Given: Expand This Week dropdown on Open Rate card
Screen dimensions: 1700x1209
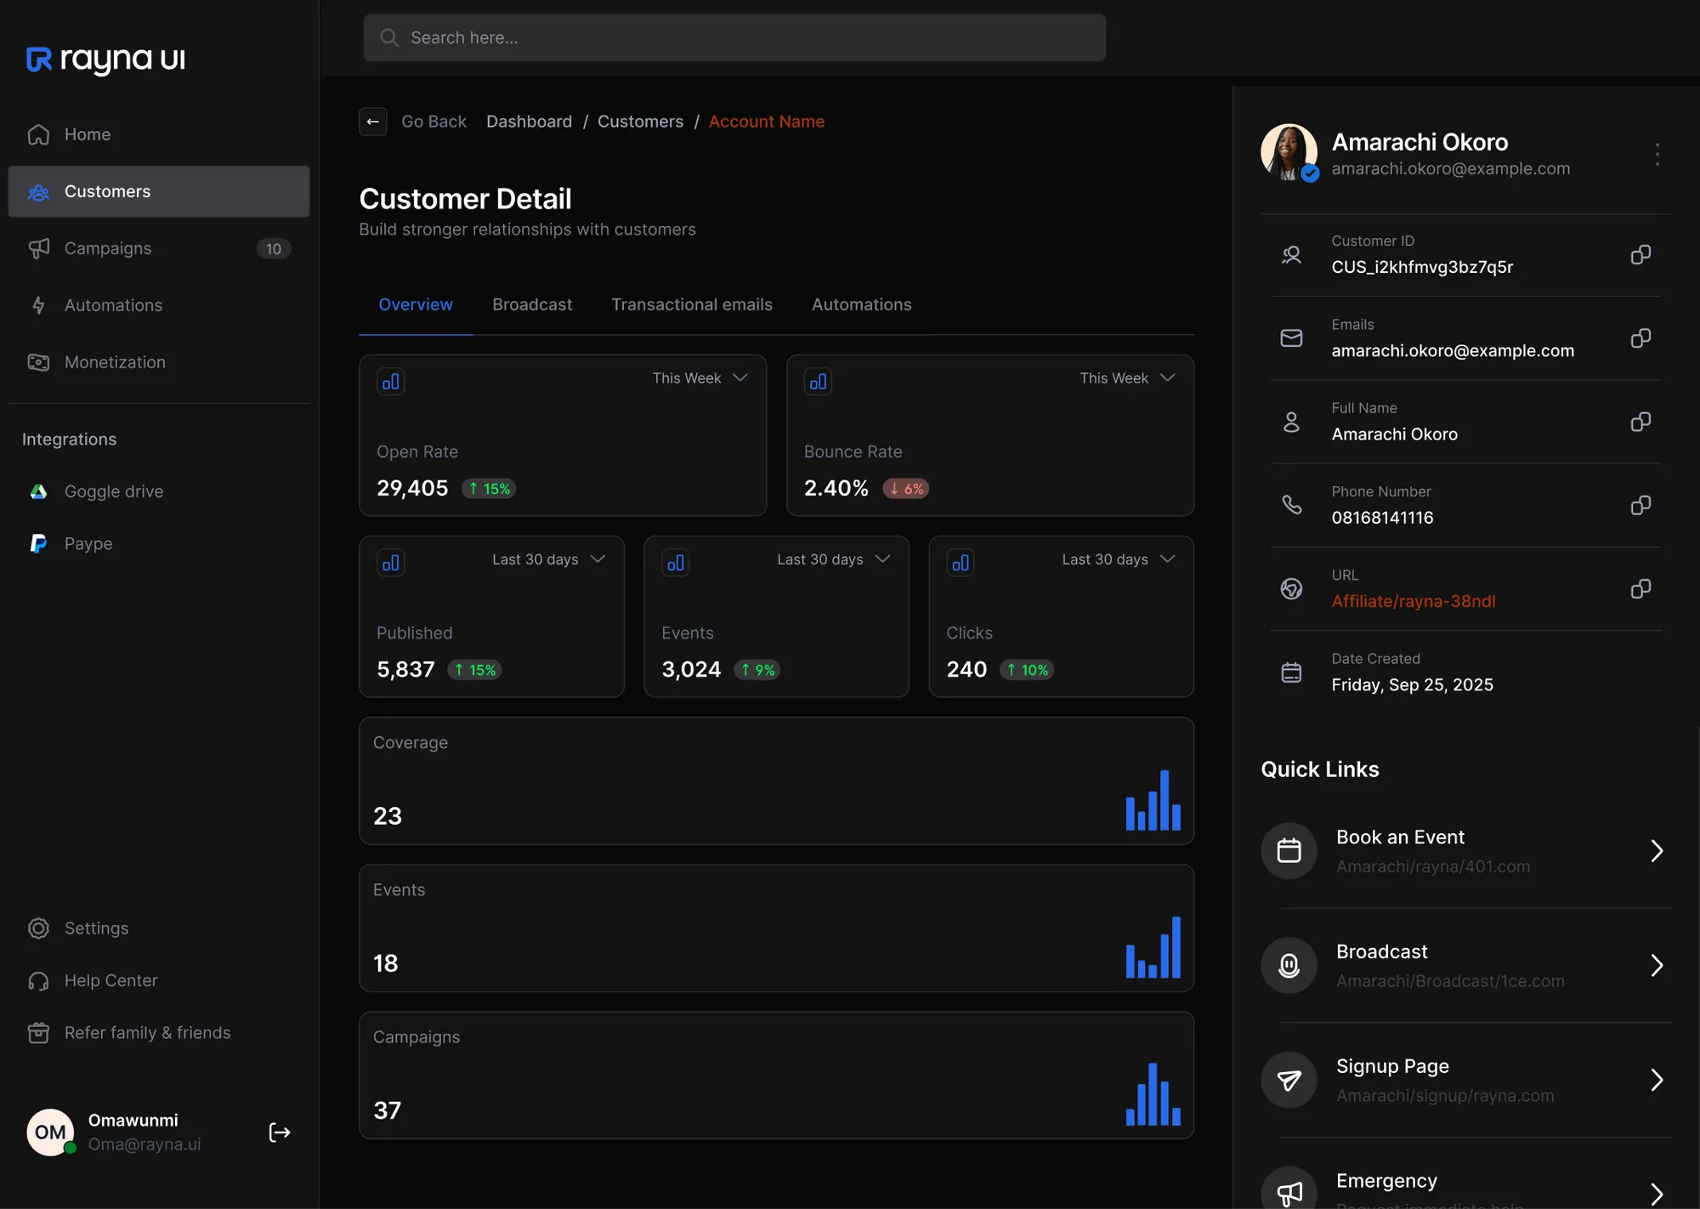Looking at the screenshot, I should coord(700,378).
